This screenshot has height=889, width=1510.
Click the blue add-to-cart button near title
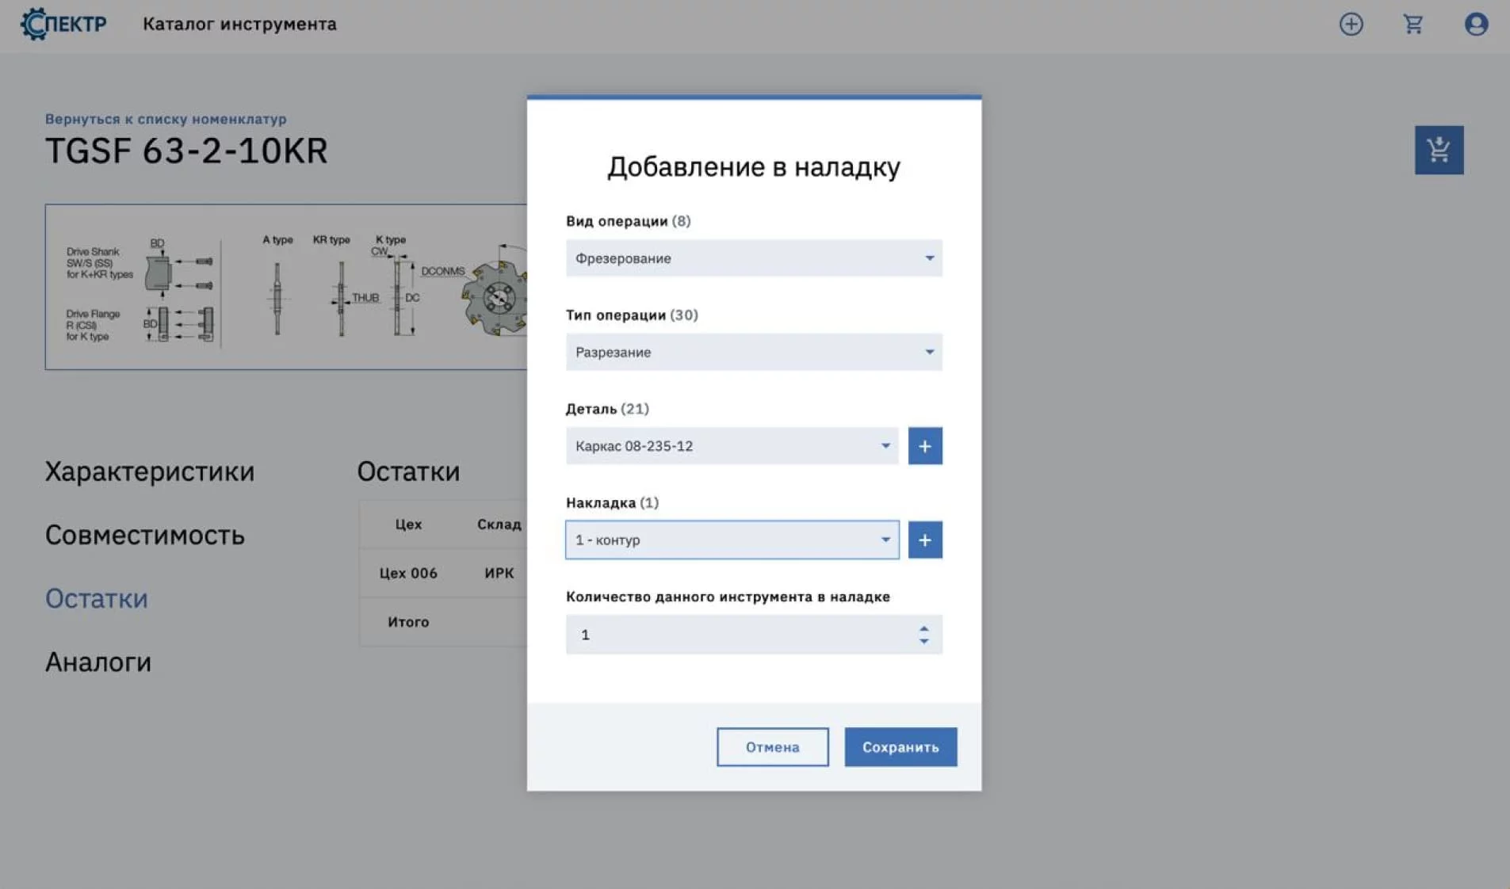coord(1439,150)
